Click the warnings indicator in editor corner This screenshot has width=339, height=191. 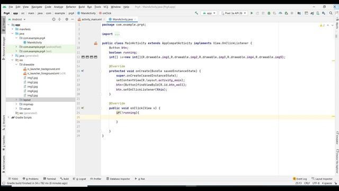click(322, 25)
